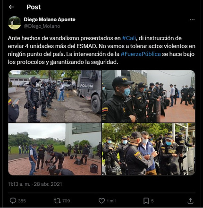Click the Diego Molano Aponte name

coord(50,19)
